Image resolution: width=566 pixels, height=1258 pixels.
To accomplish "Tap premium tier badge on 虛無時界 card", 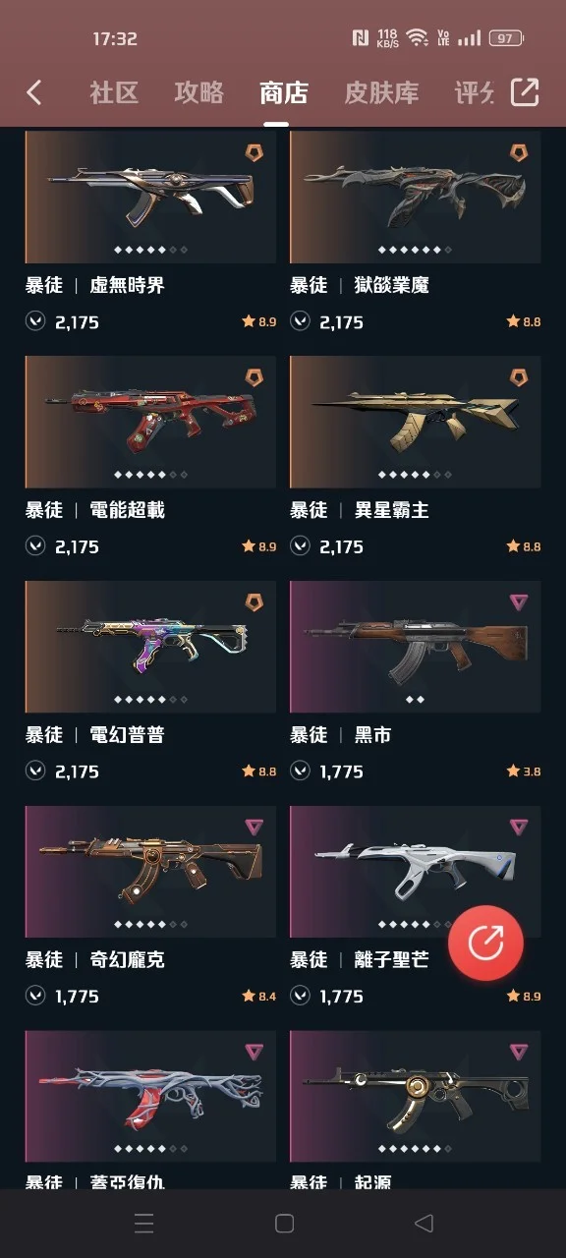I will pyautogui.click(x=254, y=152).
